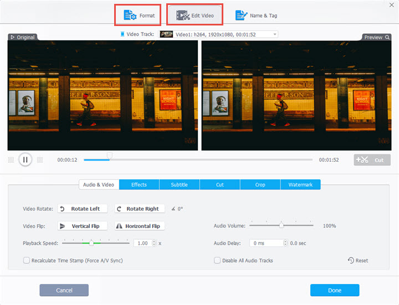Rotate the video right
The height and width of the screenshot is (305, 399).
(x=140, y=209)
